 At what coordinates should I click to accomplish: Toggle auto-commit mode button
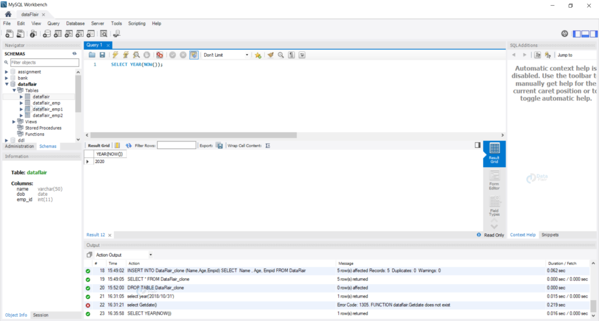pos(194,55)
